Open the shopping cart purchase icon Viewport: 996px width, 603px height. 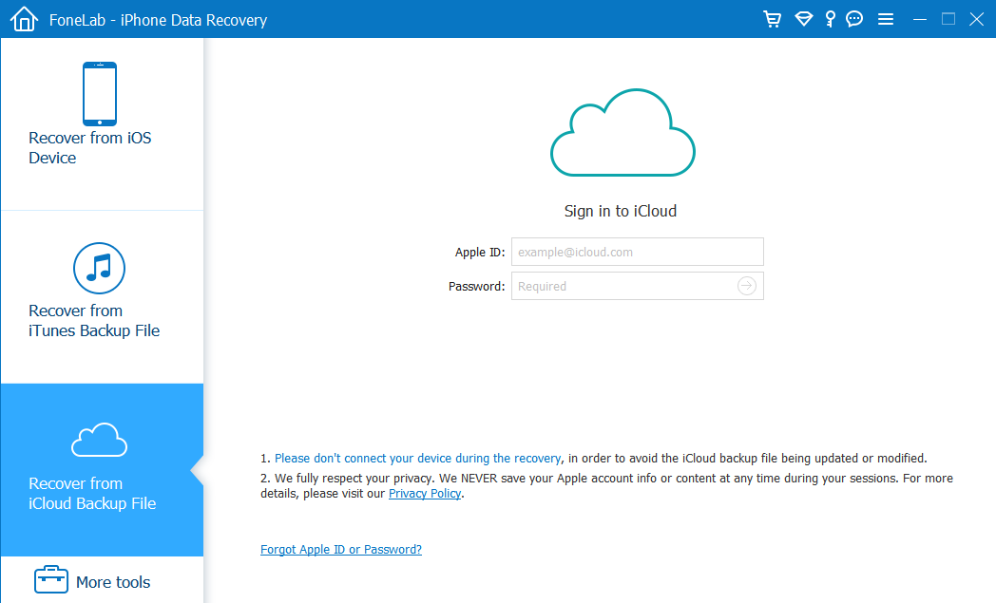[773, 19]
